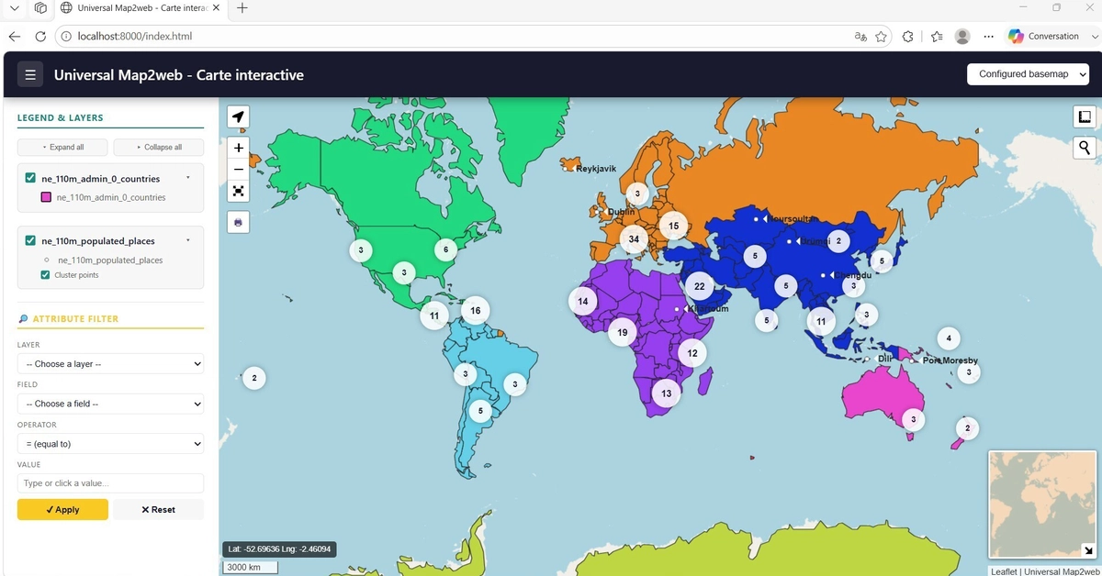Image resolution: width=1102 pixels, height=576 pixels.
Task: Collapse the ne_110m_admin_0_countries legend arrow
Action: click(187, 178)
